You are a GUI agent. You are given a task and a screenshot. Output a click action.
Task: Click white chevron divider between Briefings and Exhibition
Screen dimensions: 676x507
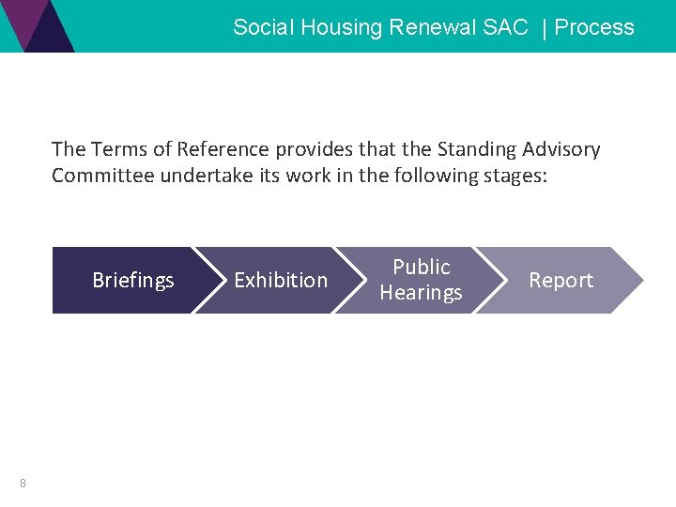[x=209, y=280]
